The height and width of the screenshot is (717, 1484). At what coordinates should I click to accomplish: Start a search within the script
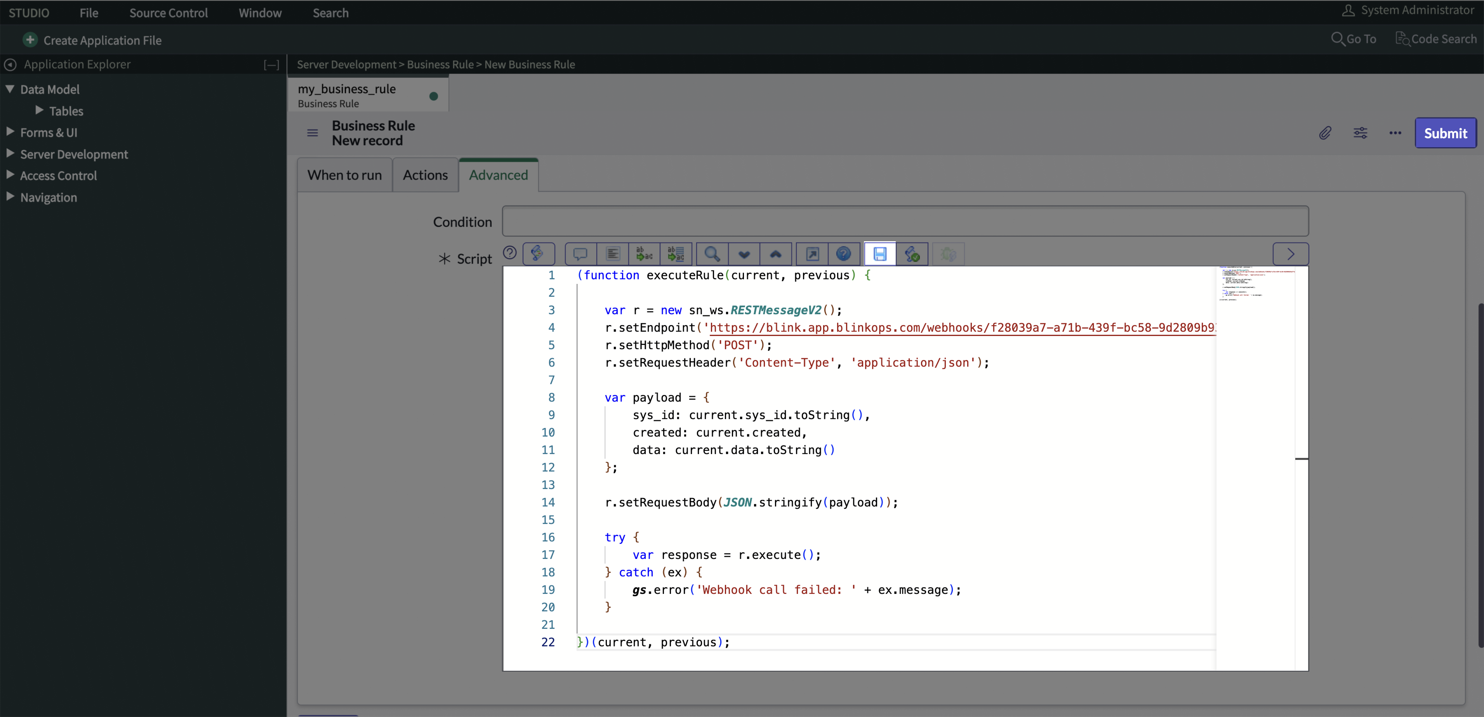(712, 254)
